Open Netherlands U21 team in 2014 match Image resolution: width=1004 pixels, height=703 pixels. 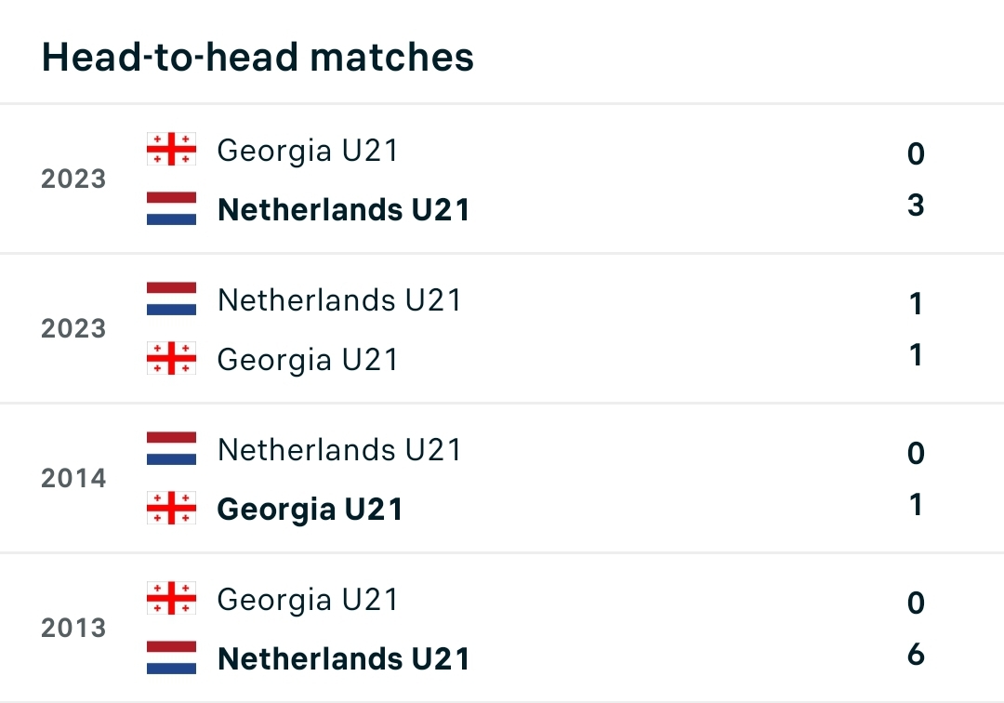click(x=339, y=450)
